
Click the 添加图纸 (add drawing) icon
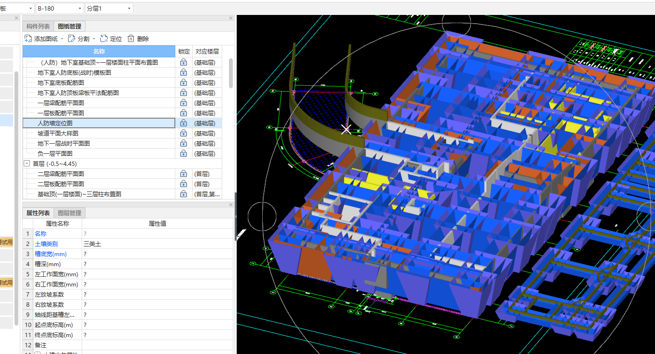tap(28, 39)
